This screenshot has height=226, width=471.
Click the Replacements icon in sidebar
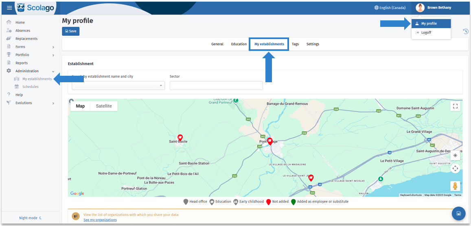pyautogui.click(x=9, y=38)
